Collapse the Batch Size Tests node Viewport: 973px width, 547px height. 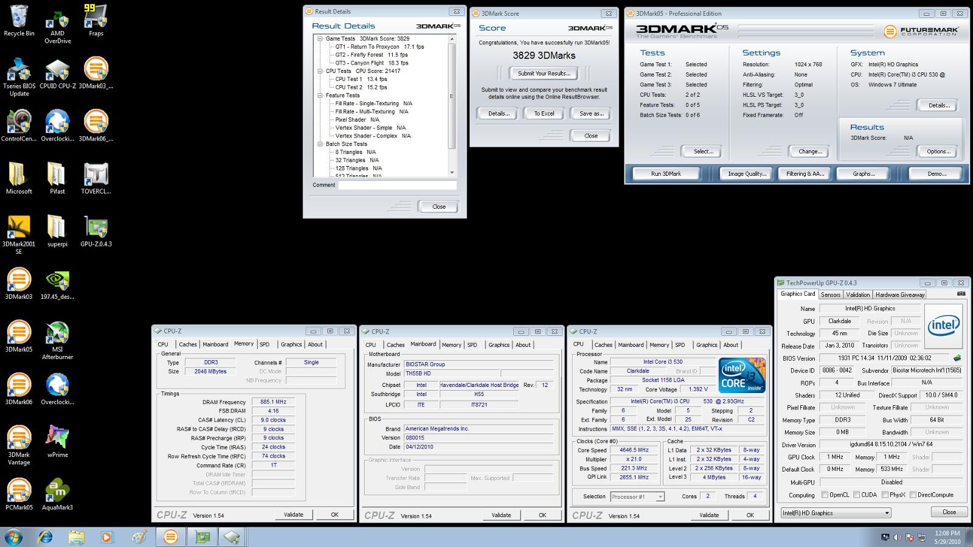(320, 144)
